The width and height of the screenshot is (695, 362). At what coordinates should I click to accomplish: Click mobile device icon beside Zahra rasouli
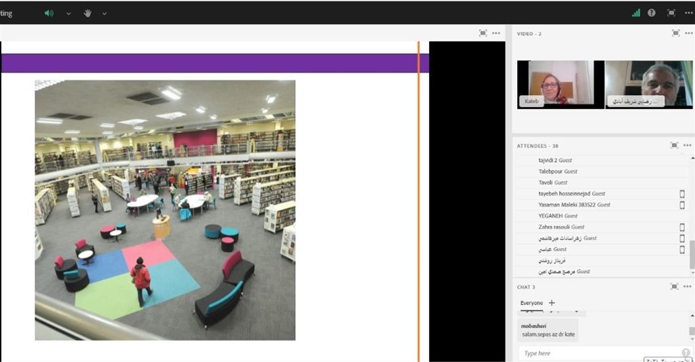click(x=682, y=227)
